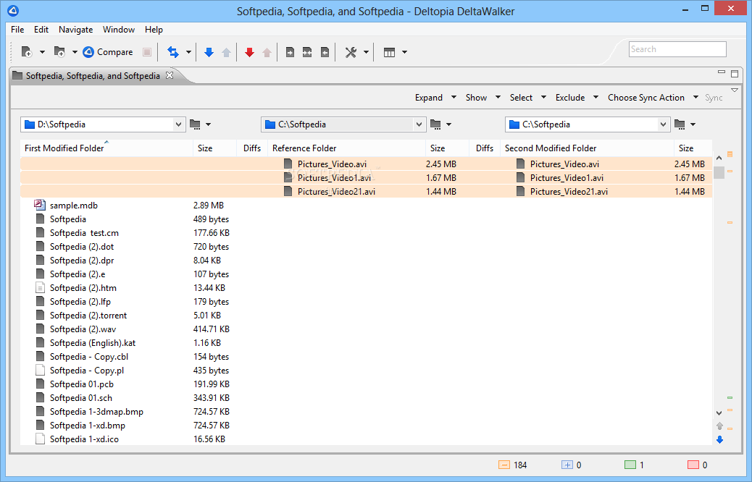
Task: Click browse folder icon beside second modified folder path
Action: pyautogui.click(x=680, y=124)
